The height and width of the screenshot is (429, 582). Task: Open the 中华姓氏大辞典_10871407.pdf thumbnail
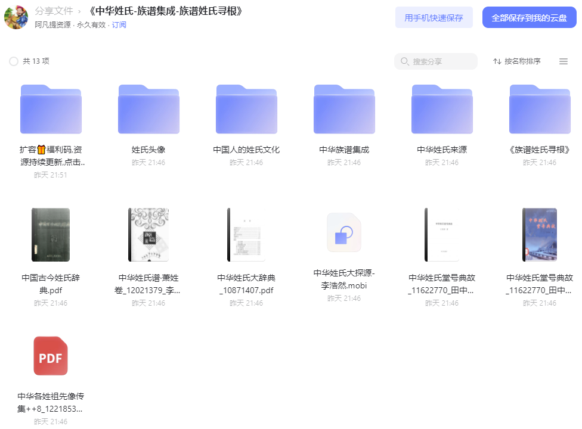click(246, 235)
